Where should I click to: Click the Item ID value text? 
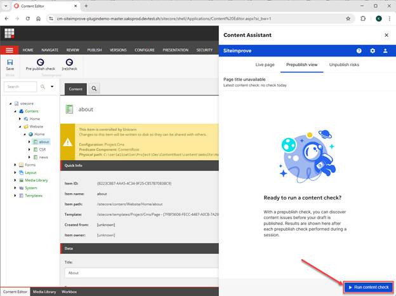pyautogui.click(x=134, y=184)
